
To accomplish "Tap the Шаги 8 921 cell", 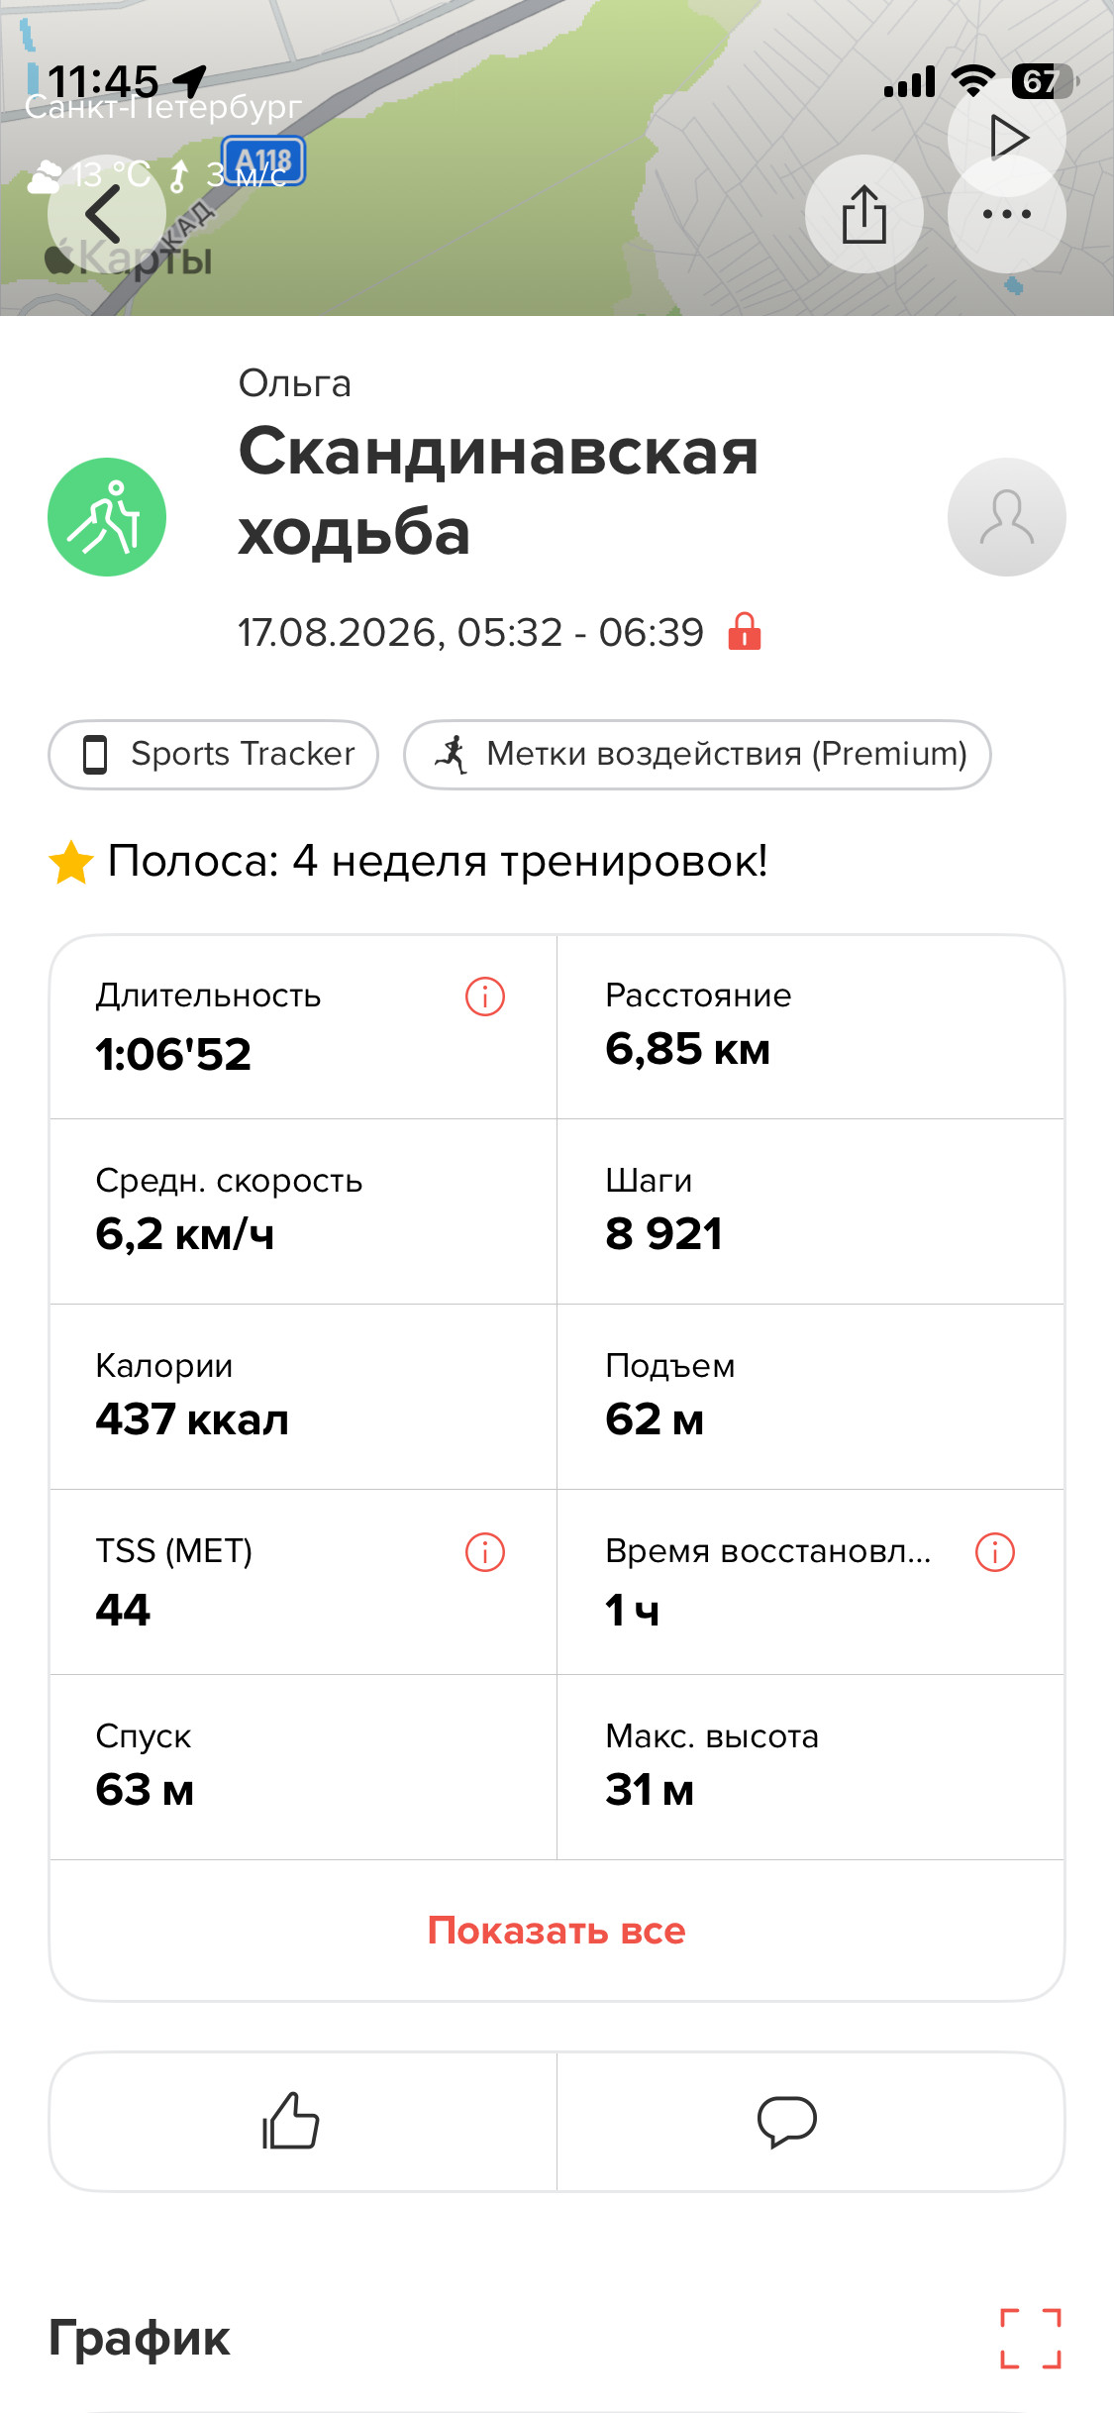I will [811, 1211].
